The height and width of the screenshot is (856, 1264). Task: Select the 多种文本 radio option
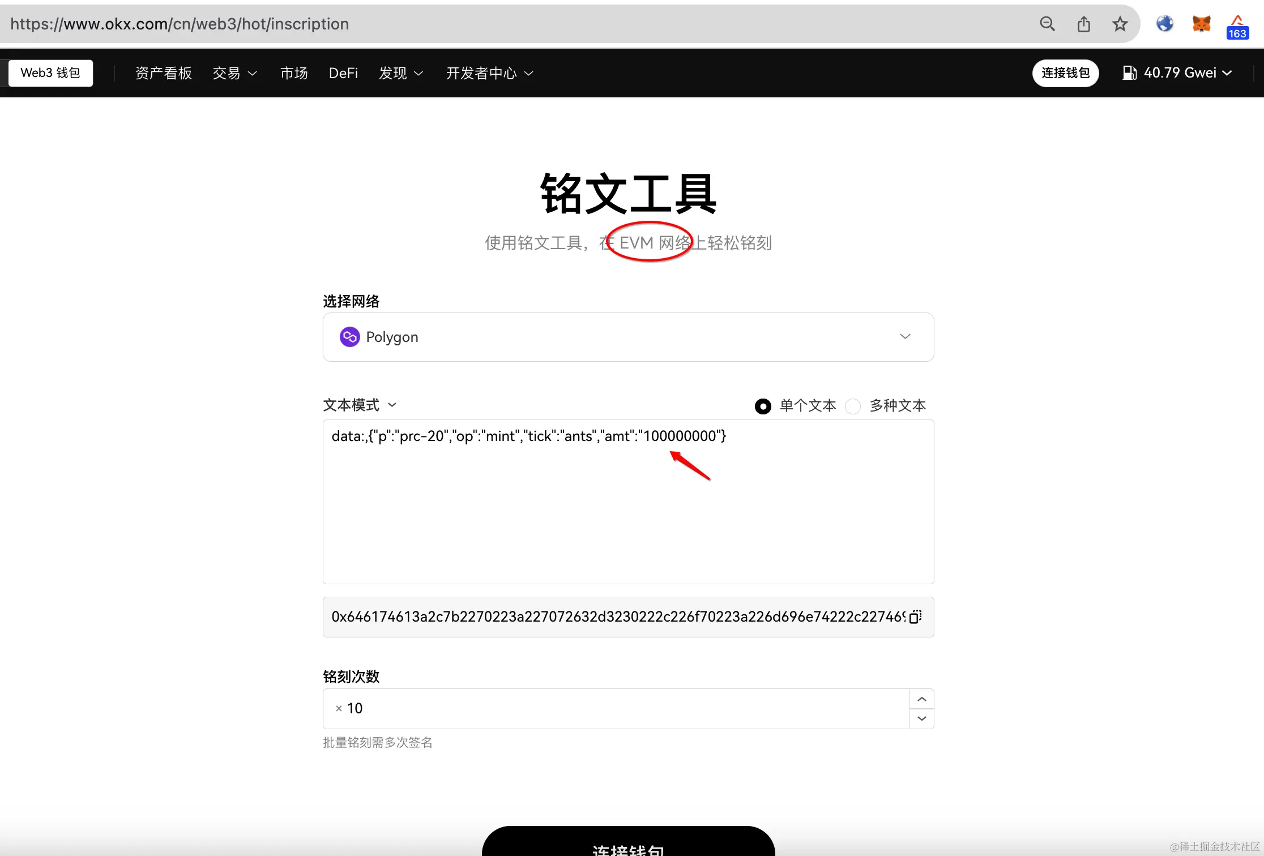point(853,406)
